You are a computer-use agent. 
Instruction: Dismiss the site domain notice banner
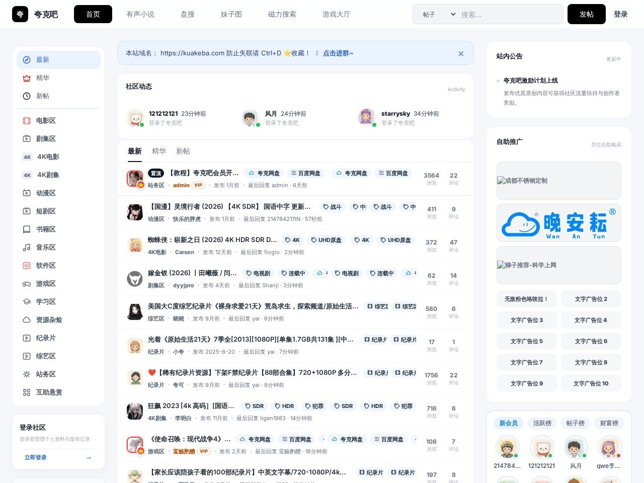tap(461, 53)
